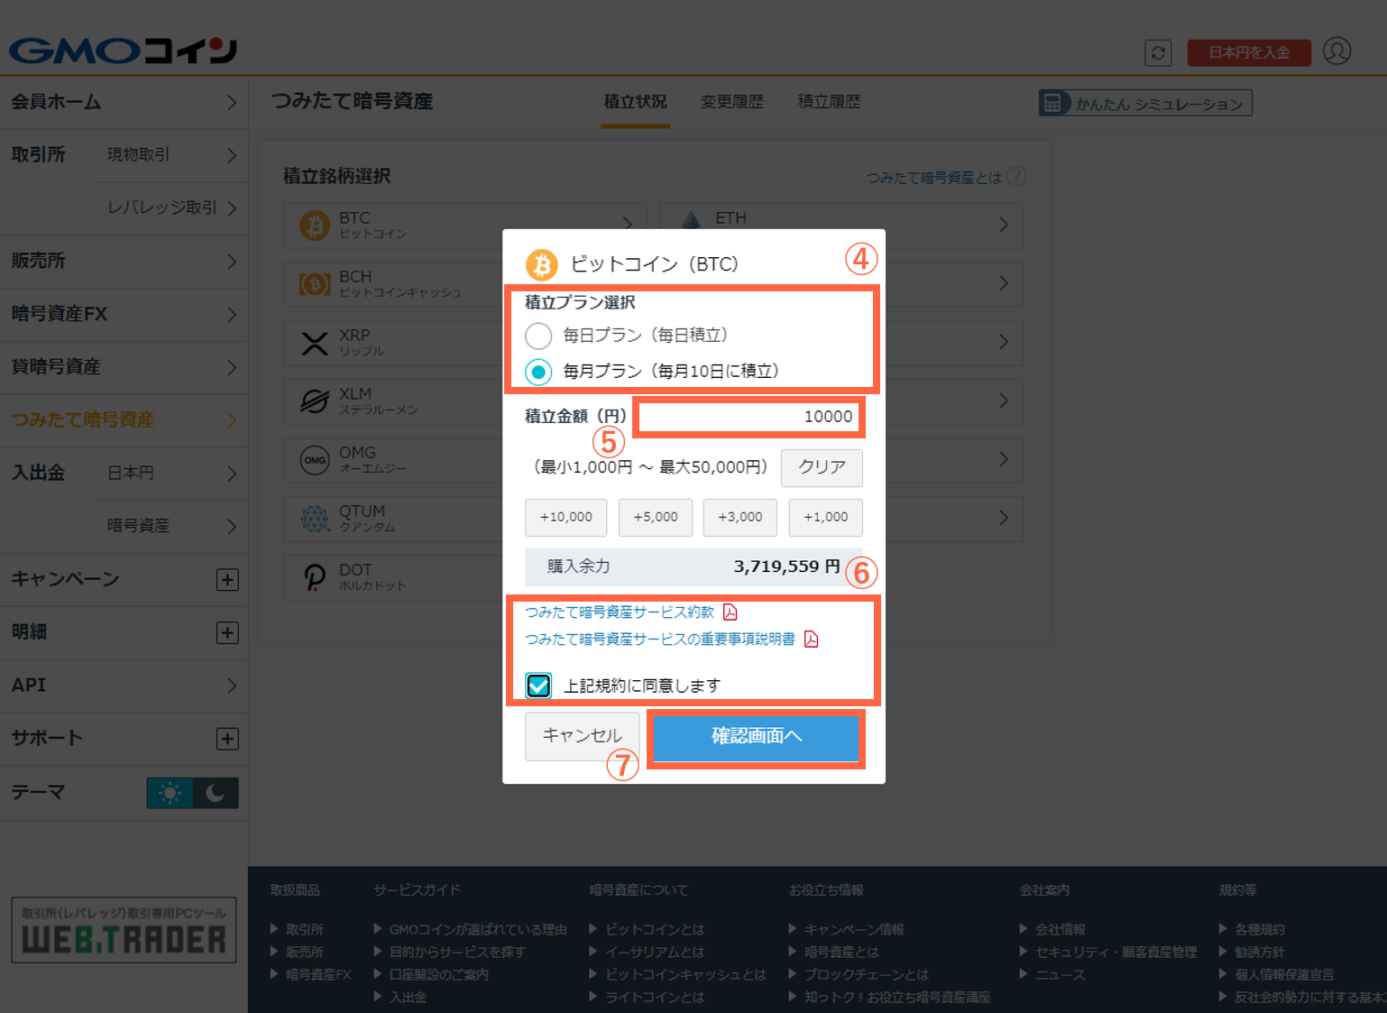Viewport: 1387px width, 1013px height.
Task: Click キャンセル button
Action: (583, 736)
